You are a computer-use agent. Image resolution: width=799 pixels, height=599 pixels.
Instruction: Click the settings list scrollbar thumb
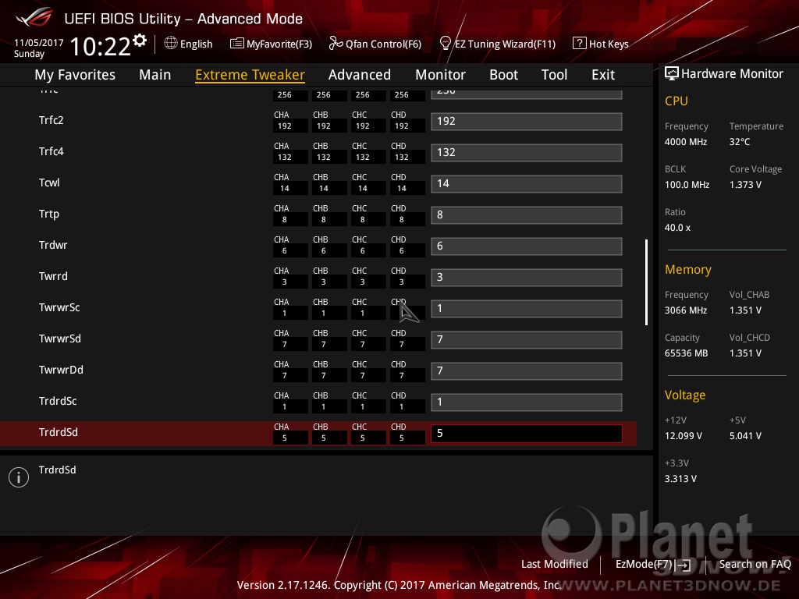point(646,282)
